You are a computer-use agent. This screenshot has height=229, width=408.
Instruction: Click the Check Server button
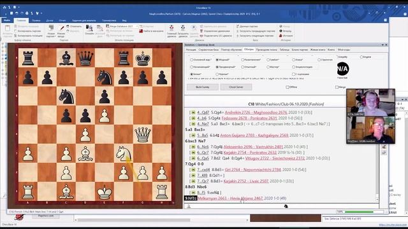[x=236, y=87]
